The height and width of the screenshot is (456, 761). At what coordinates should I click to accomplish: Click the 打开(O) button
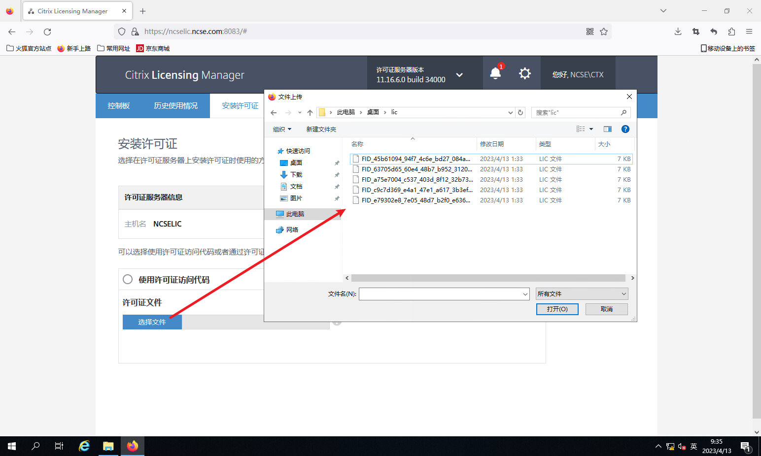coord(557,309)
